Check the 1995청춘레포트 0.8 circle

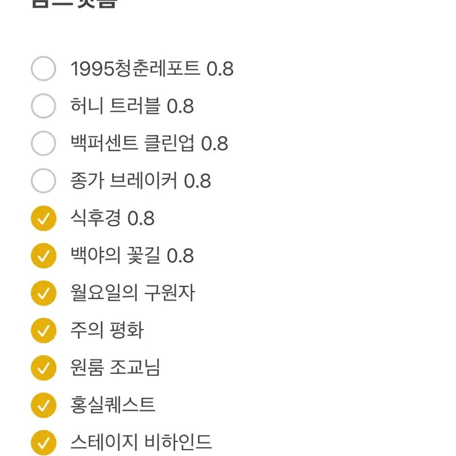tap(43, 69)
